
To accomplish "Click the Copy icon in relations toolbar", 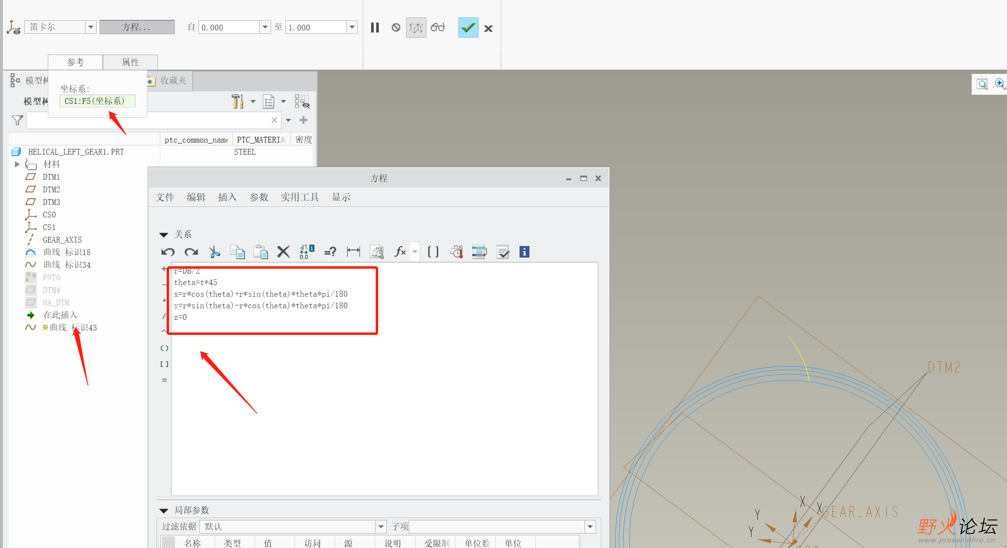I will 238,252.
